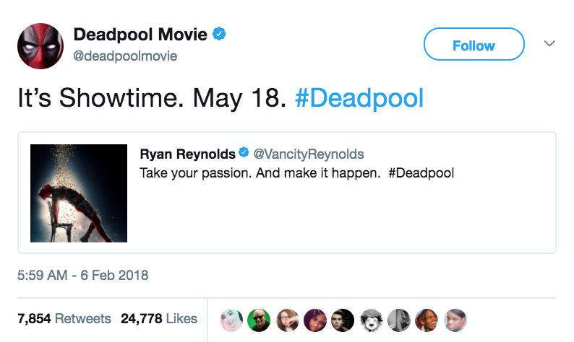Click the 5:59 AM - 6 Feb 2018 timestamp
This screenshot has height=342, width=574.
83,275
